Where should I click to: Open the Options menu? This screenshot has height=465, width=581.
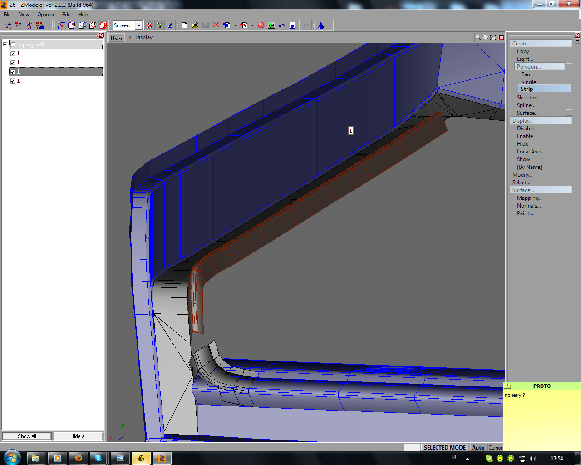coord(45,15)
